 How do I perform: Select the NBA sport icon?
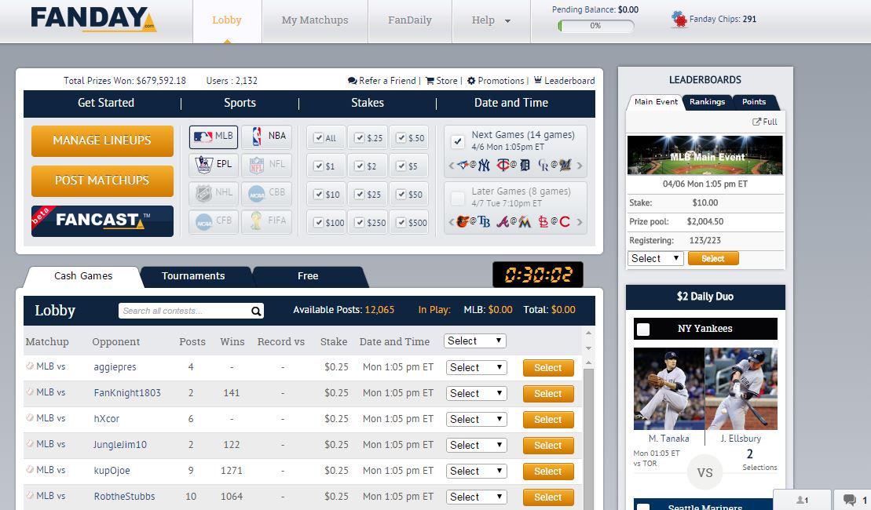tap(266, 137)
